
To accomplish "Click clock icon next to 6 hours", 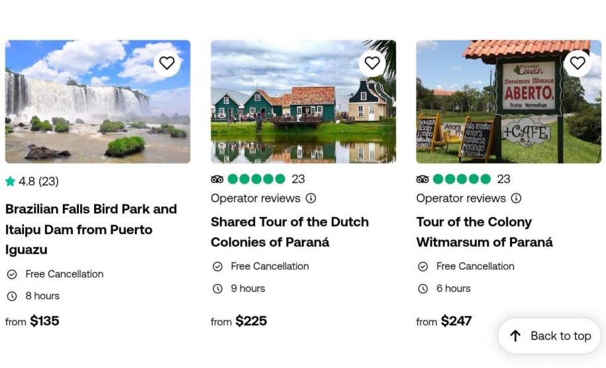I will pyautogui.click(x=423, y=288).
